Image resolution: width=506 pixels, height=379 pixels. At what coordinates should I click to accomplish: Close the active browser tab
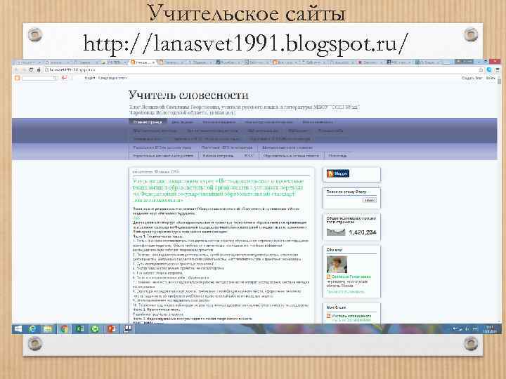(x=154, y=62)
